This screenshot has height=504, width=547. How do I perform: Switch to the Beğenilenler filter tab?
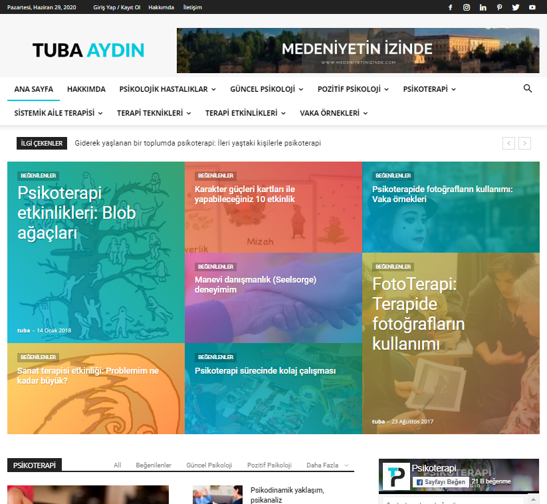[x=154, y=465]
